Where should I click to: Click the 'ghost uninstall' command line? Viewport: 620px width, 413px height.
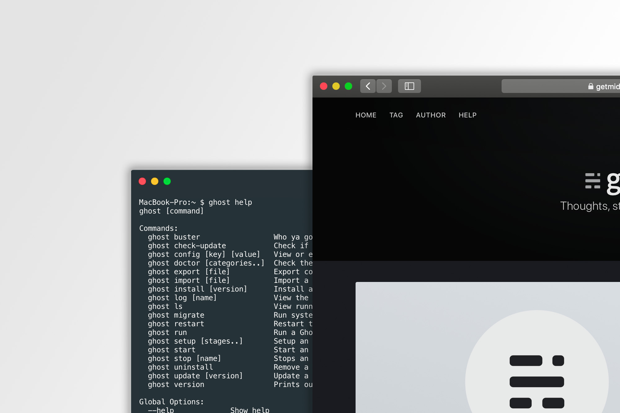click(x=180, y=367)
